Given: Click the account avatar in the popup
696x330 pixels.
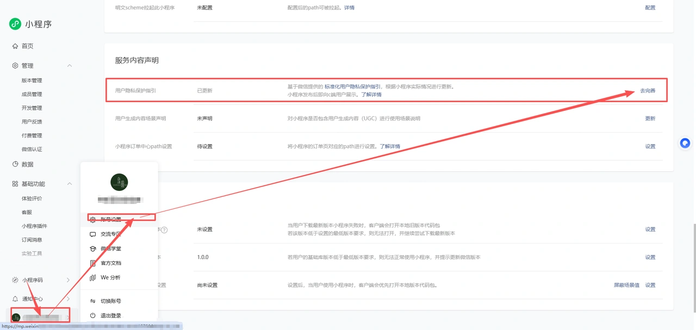Looking at the screenshot, I should 119,182.
